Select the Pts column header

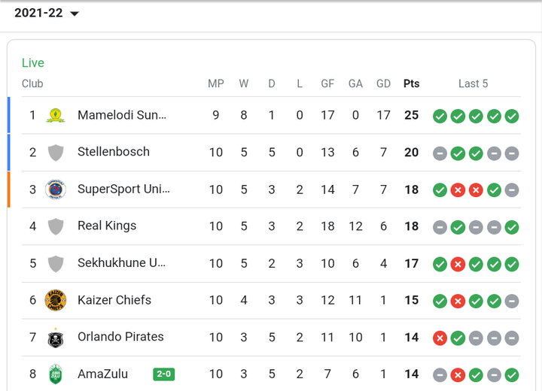(411, 83)
